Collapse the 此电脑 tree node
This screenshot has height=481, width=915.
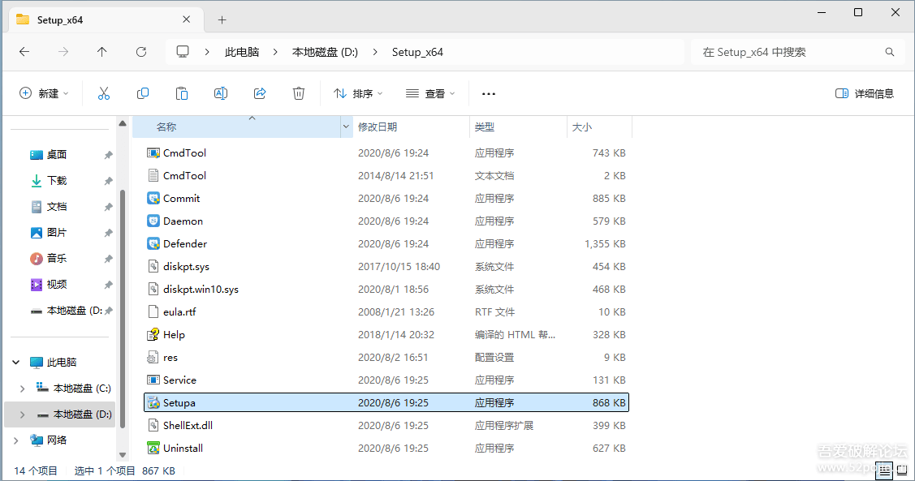click(16, 363)
